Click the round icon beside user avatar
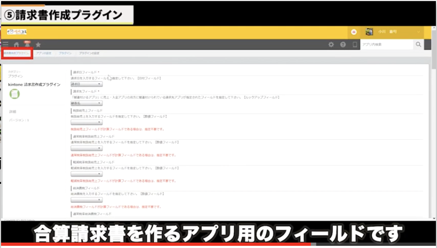Screen dimensions: 437x248 coord(354,32)
